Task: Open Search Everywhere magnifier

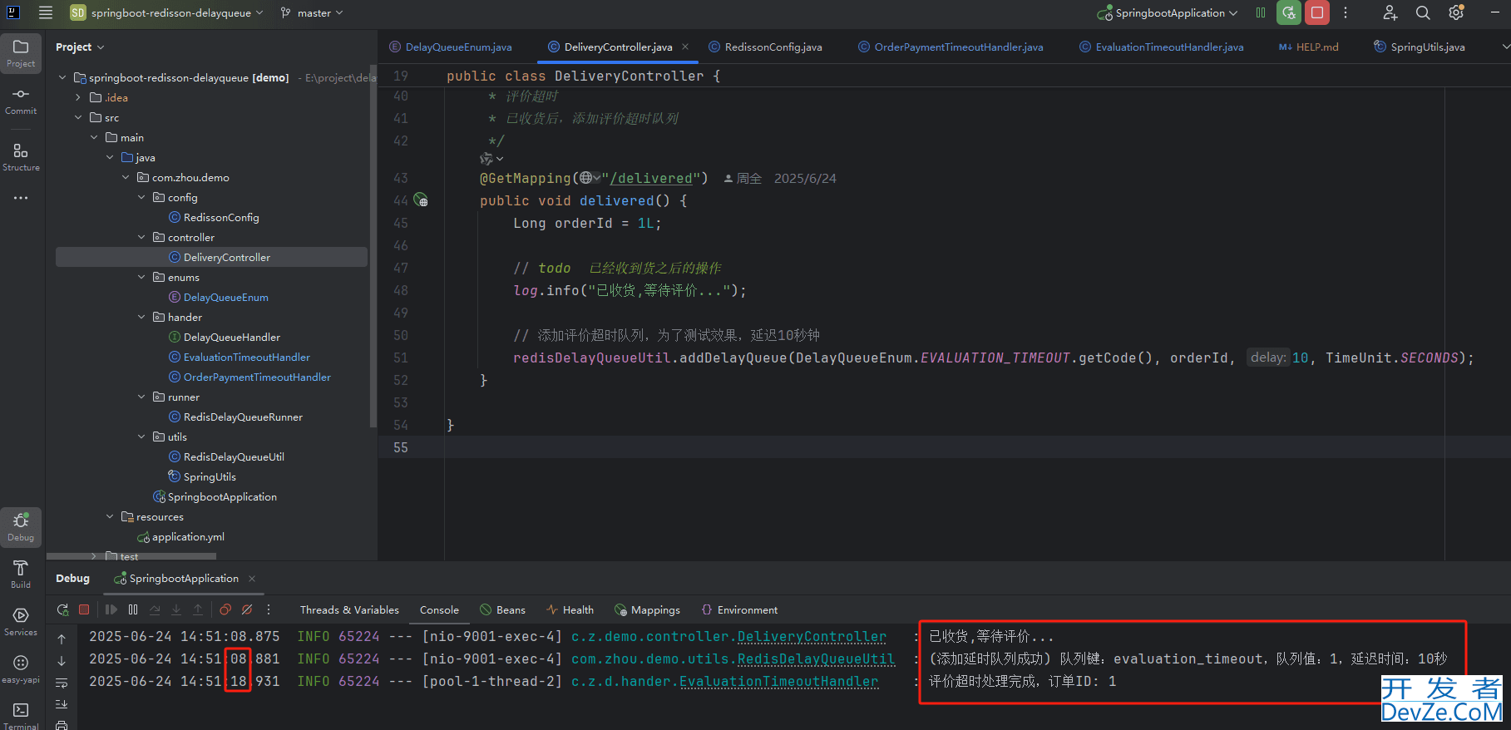Action: pos(1423,12)
